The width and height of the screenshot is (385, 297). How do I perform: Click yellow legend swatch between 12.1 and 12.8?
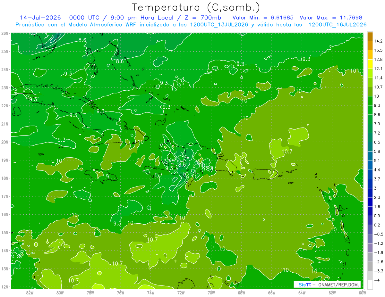(x=370, y=64)
